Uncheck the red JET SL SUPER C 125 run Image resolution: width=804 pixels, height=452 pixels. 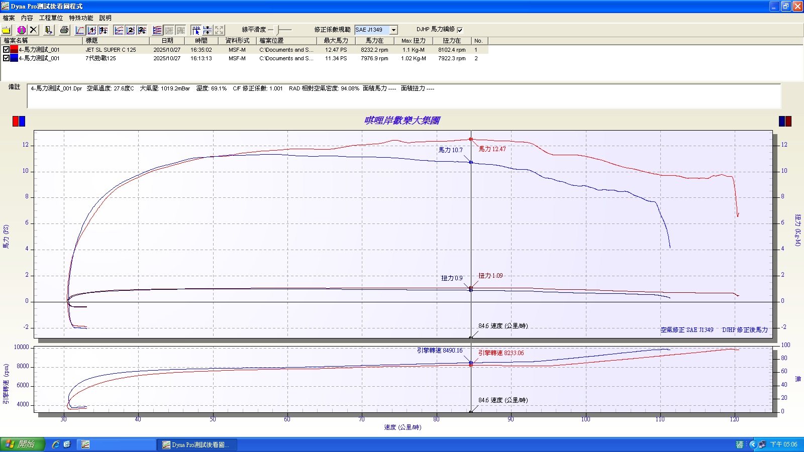[x=6, y=50]
